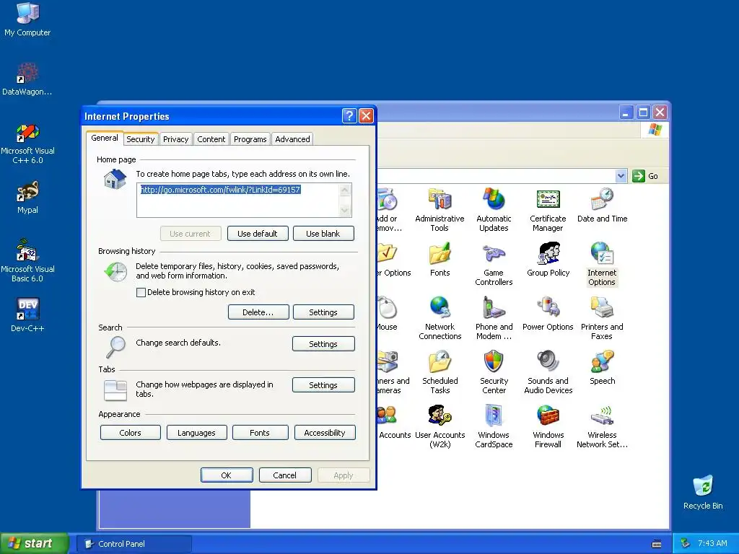Switch to the Content tab
This screenshot has height=554, width=739.
(x=211, y=139)
